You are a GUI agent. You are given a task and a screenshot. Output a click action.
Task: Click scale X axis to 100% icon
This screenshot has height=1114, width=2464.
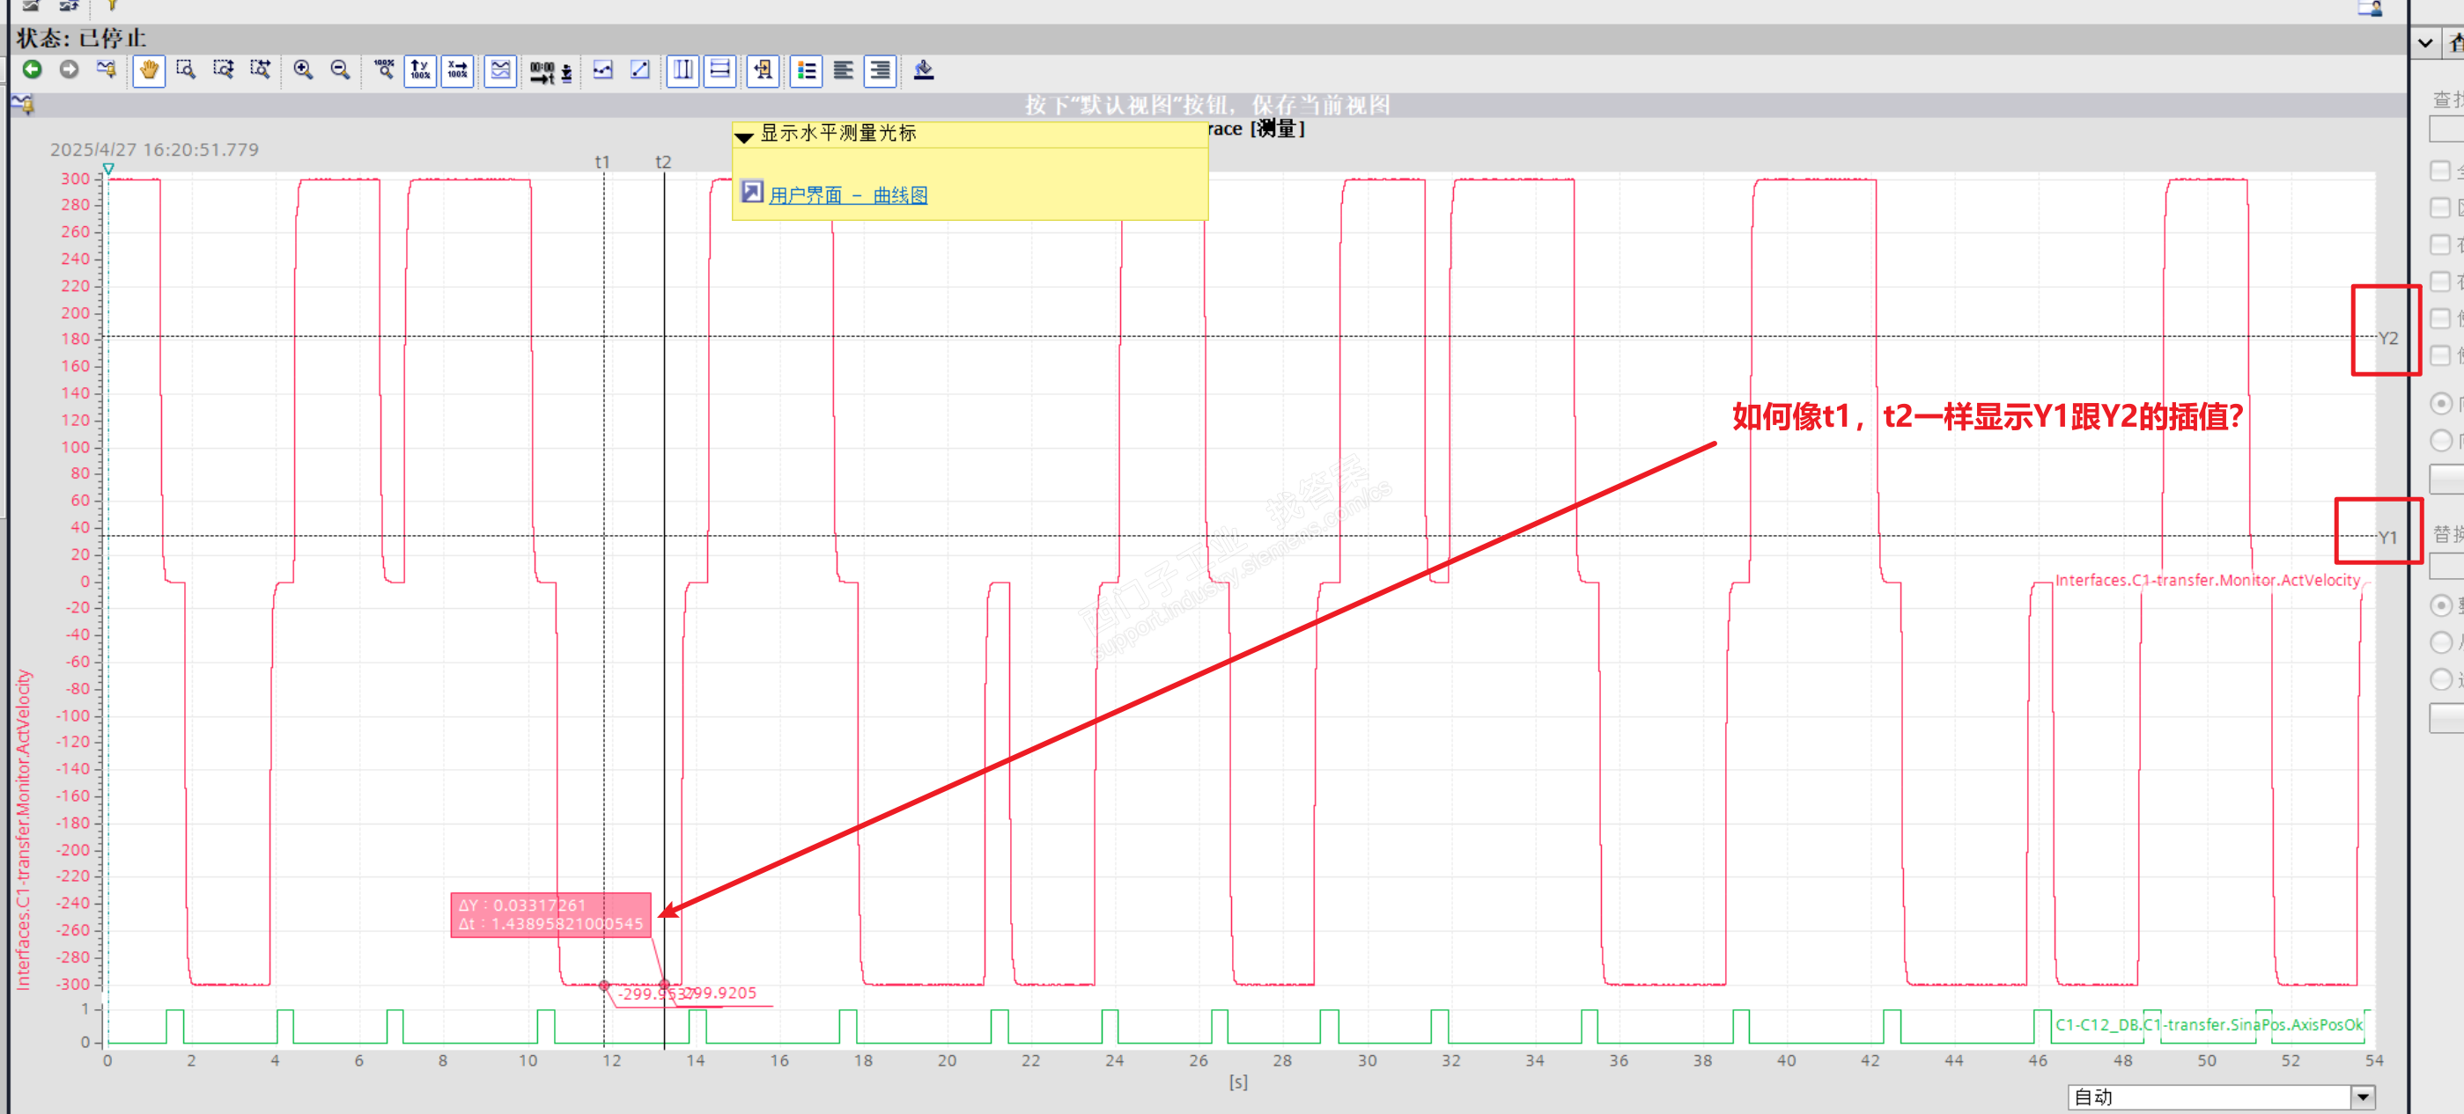[x=457, y=70]
